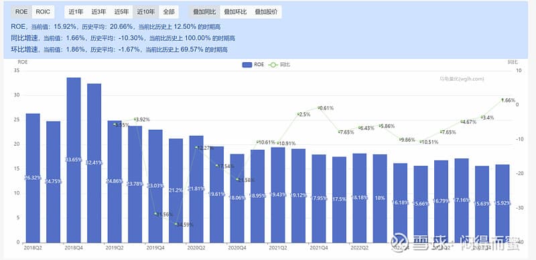Click the 19.61% ROE bar

pyautogui.click(x=216, y=194)
